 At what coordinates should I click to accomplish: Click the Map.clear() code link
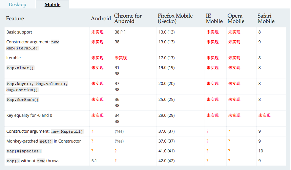pyautogui.click(x=20, y=68)
